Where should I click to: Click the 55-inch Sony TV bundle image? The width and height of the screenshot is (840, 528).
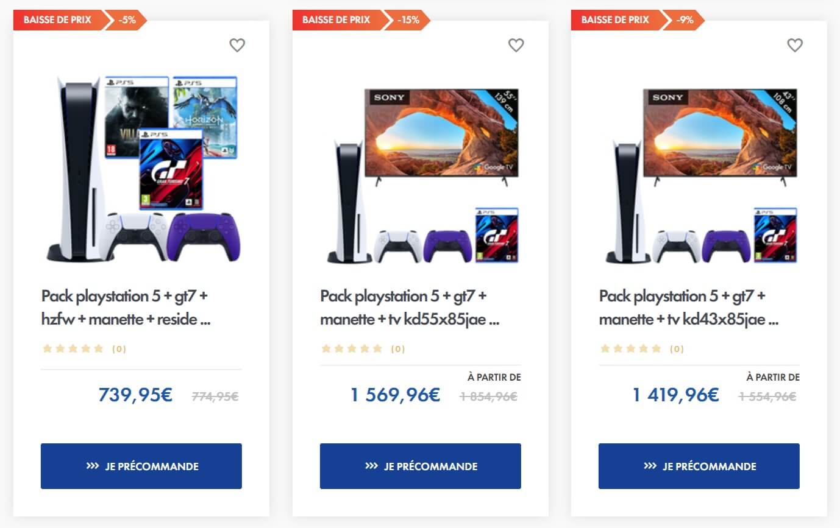421,175
